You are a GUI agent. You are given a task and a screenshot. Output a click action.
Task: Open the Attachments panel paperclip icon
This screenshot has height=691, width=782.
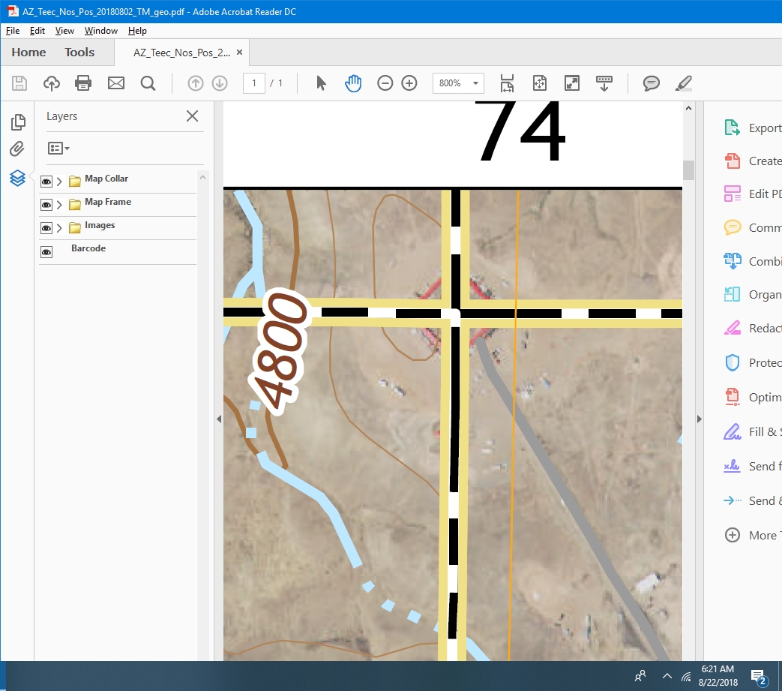pos(17,149)
